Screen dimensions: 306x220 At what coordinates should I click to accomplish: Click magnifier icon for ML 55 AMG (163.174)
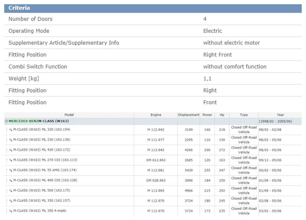click(x=11, y=170)
